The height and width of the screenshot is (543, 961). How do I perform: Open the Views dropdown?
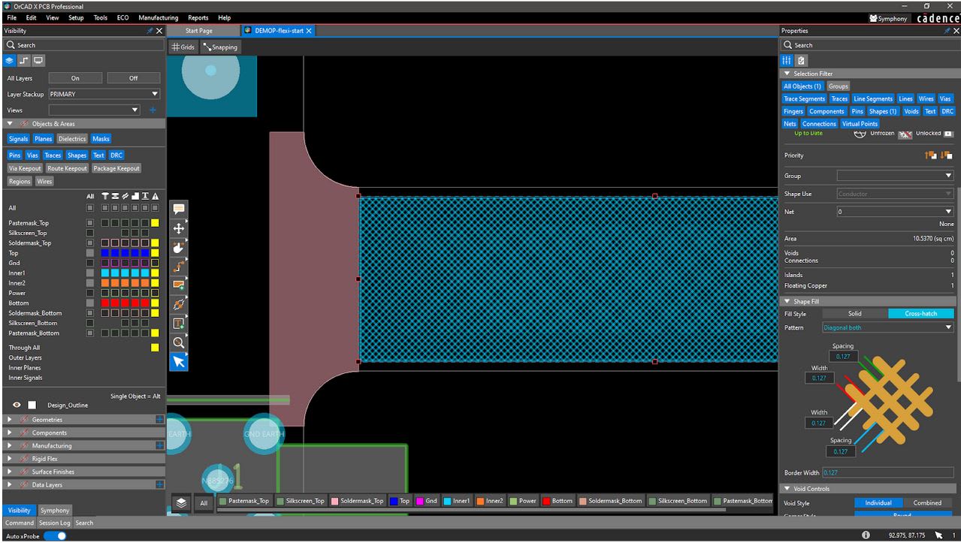tap(95, 110)
